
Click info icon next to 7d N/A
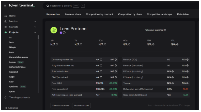81,45
